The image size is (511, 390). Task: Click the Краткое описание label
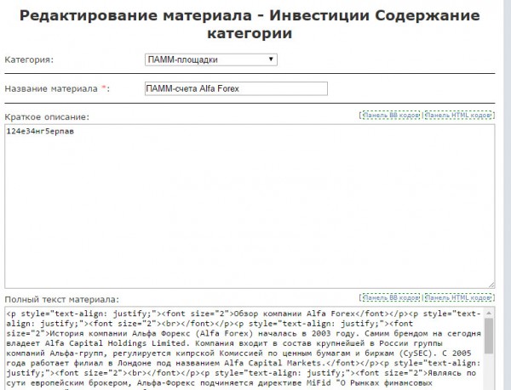coord(47,117)
